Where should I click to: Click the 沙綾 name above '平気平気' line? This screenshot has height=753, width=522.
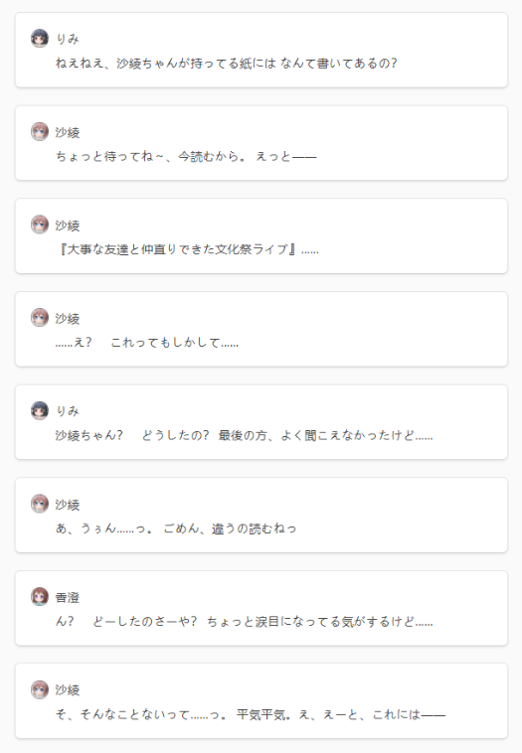tap(68, 690)
